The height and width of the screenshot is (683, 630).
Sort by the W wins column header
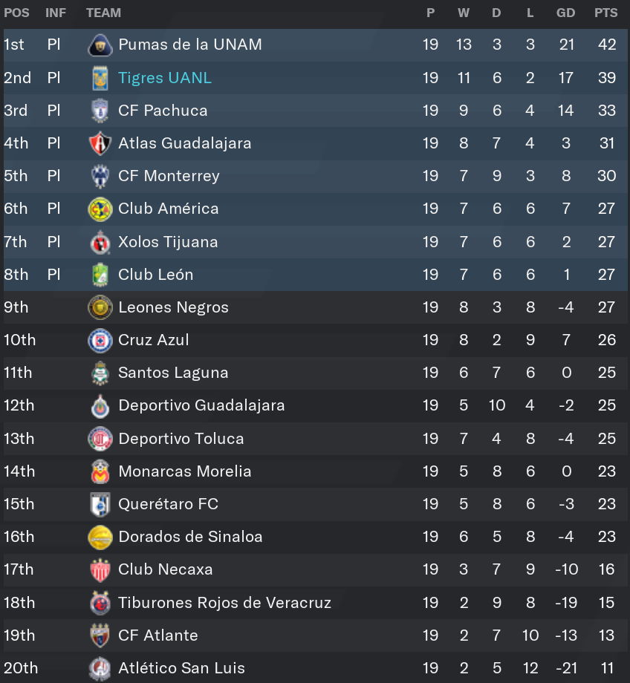(x=464, y=13)
